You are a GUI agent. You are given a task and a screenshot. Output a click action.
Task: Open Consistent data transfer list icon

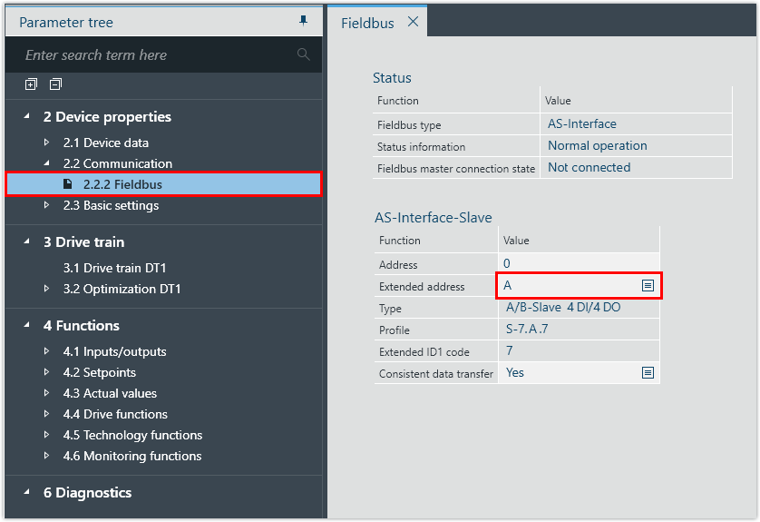coord(648,373)
